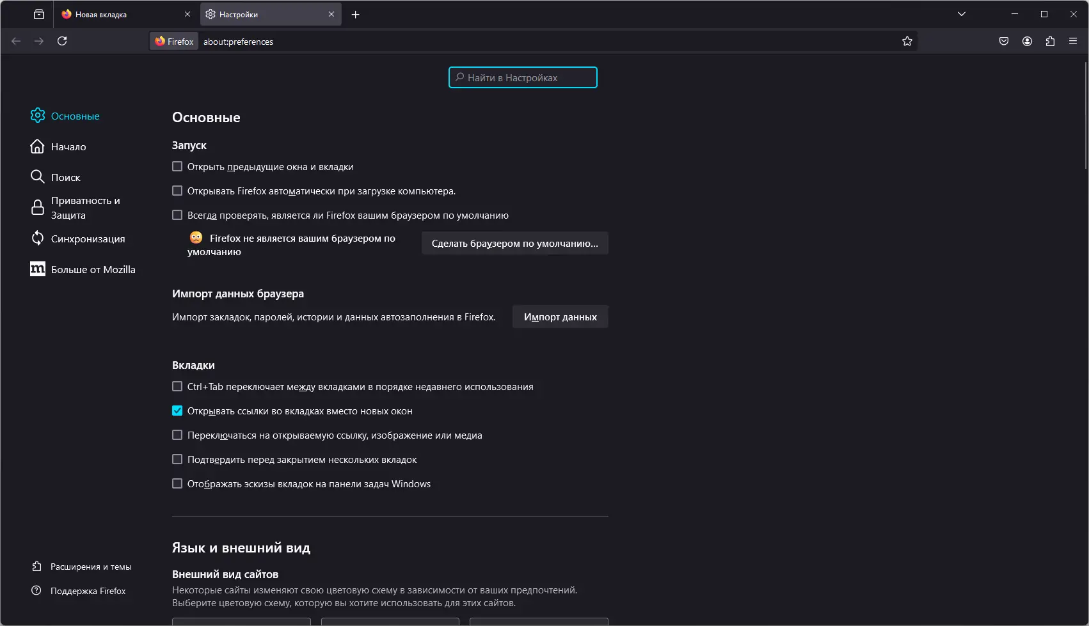
Task: Enable "Подтвердить перед закрытием нескольких вкладок"
Action: pyautogui.click(x=177, y=459)
